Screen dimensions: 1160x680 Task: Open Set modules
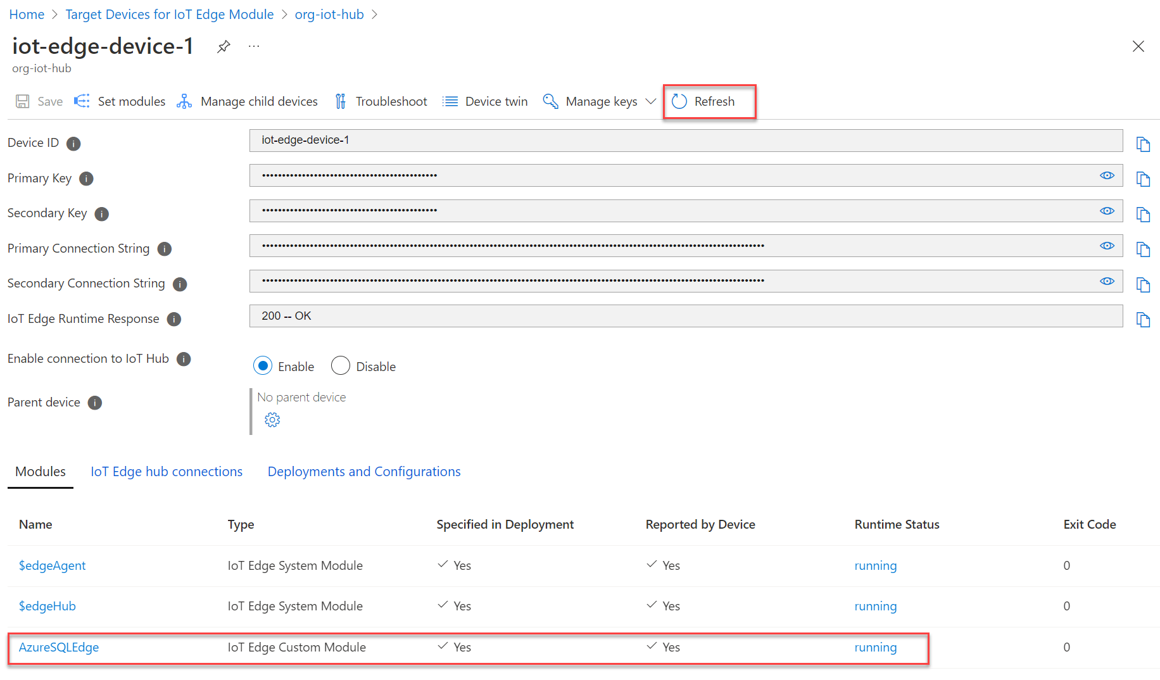click(120, 101)
